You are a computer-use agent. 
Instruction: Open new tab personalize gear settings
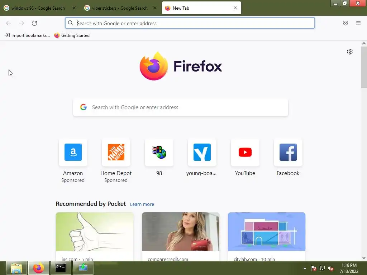(350, 52)
